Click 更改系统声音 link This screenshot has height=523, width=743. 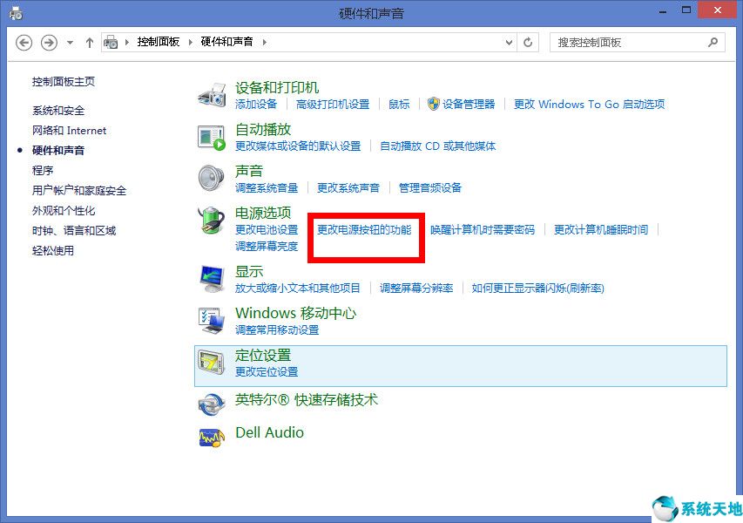pyautogui.click(x=348, y=187)
